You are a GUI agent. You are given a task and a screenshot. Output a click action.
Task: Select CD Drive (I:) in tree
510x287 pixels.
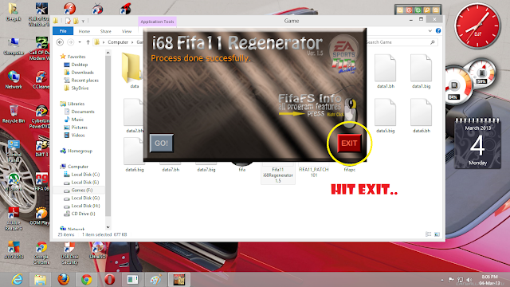83,214
